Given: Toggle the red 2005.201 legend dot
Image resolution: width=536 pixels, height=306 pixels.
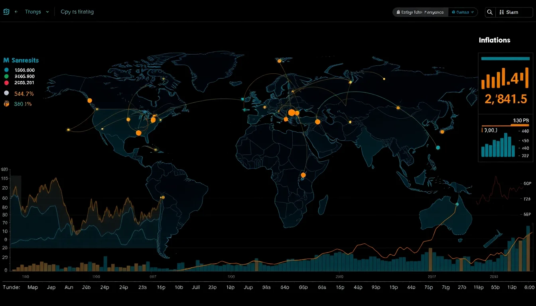Looking at the screenshot, I should point(6,82).
